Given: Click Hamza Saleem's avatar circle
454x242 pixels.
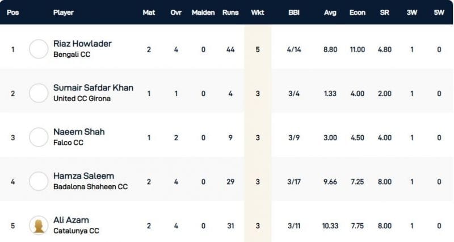Looking at the screenshot, I should coord(39,181).
